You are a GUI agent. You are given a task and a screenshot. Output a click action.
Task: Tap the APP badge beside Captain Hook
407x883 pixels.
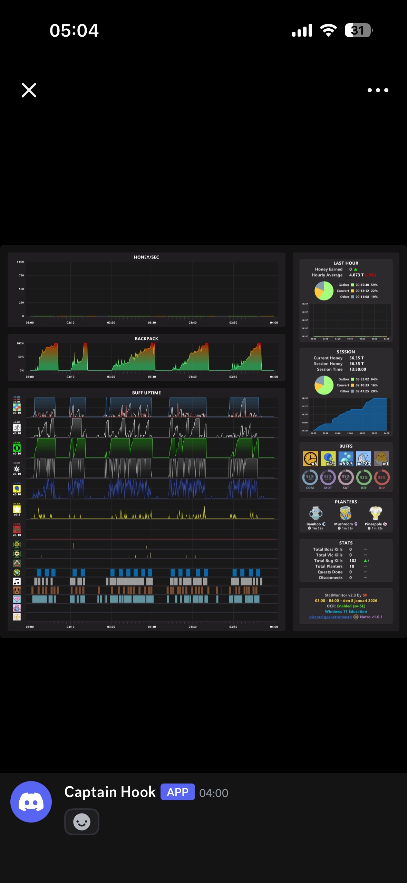177,792
